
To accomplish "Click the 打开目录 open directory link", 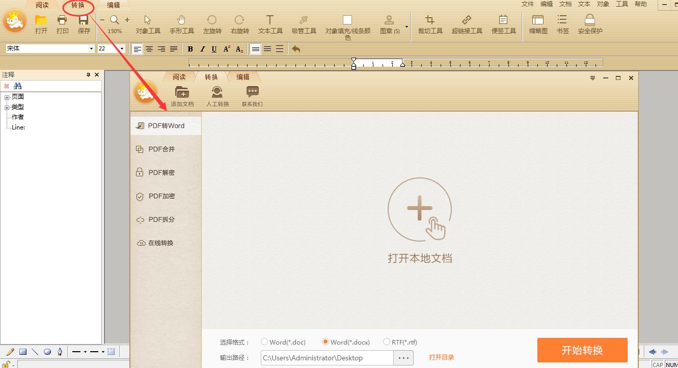I will pos(441,357).
